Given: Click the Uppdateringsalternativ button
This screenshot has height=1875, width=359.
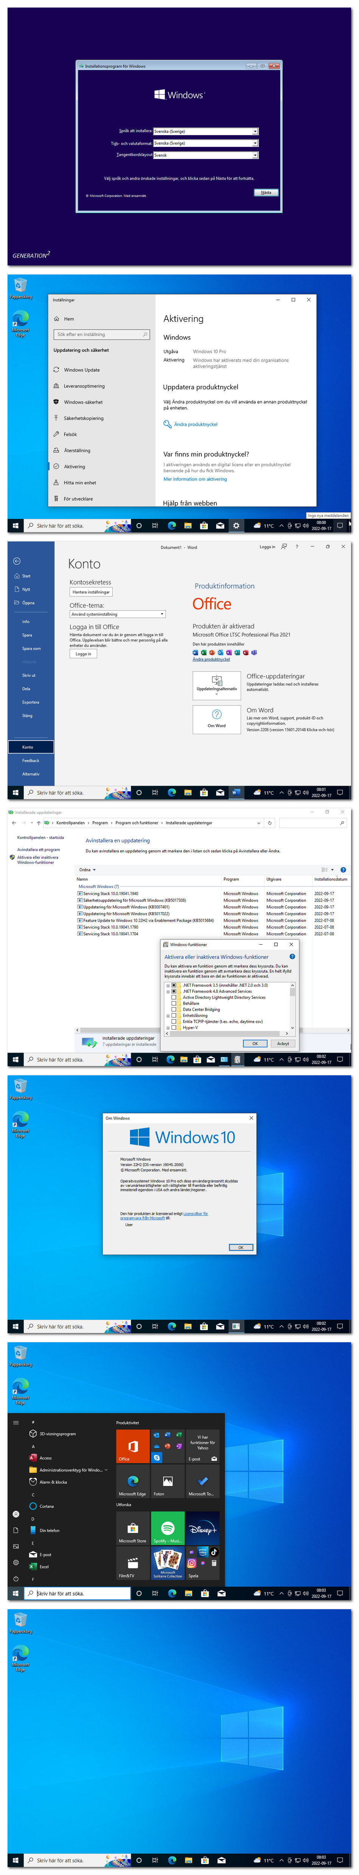Looking at the screenshot, I should tap(217, 685).
